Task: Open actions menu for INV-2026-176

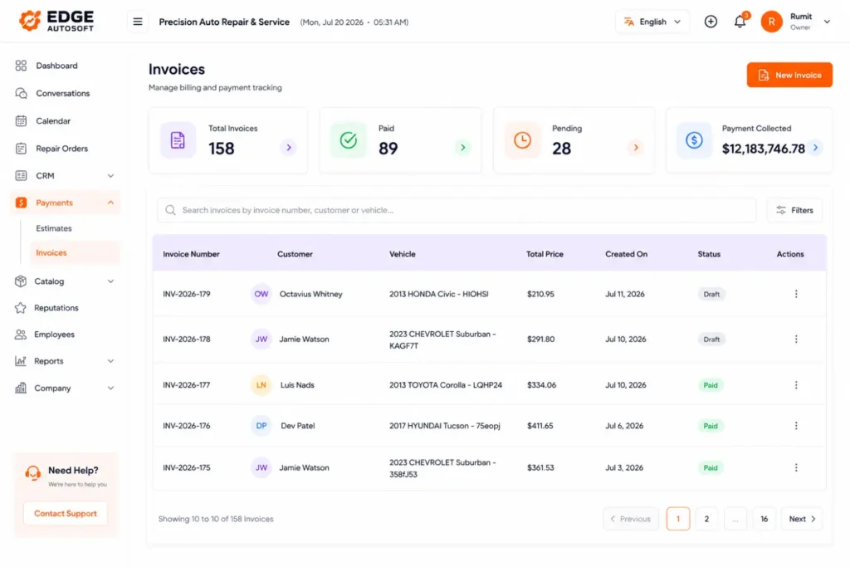Action: (x=796, y=426)
